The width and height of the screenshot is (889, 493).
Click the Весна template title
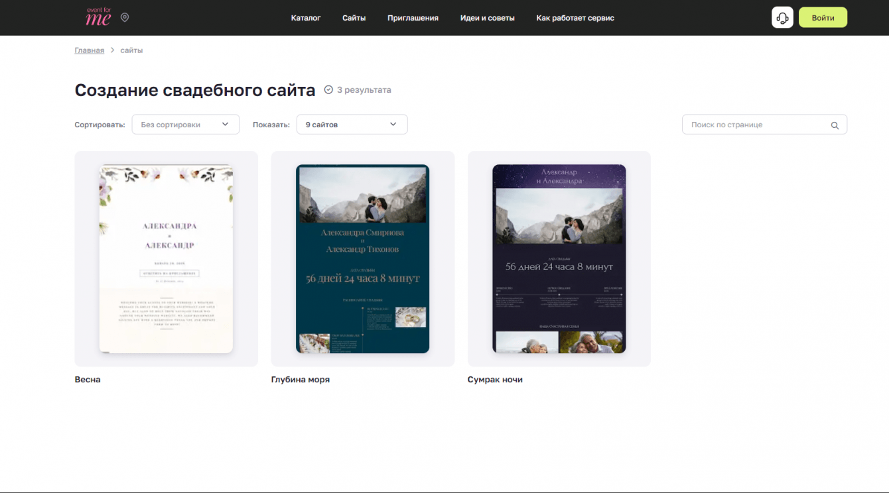(88, 380)
